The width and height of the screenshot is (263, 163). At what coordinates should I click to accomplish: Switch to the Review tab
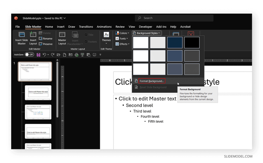coord(120,27)
